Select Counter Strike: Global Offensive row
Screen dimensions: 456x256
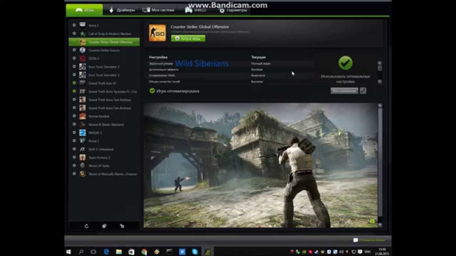pos(104,42)
